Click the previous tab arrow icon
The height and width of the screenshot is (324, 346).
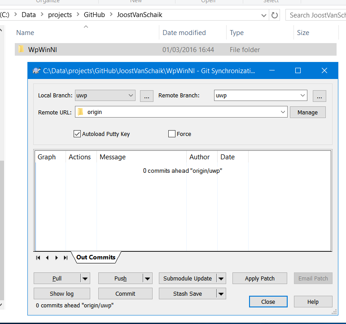(x=47, y=258)
